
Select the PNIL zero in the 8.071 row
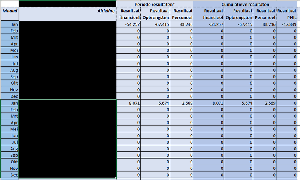click(287, 103)
